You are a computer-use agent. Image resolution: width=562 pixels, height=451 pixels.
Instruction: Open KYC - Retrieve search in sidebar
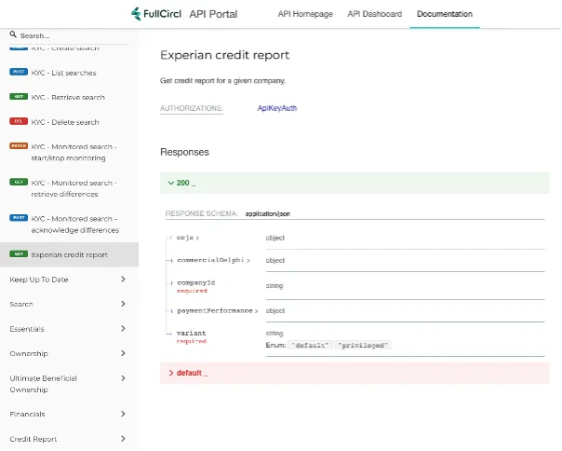pyautogui.click(x=69, y=97)
